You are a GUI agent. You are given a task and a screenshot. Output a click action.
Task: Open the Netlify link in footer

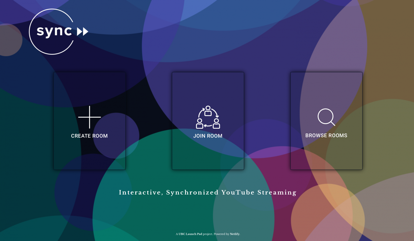pos(234,234)
